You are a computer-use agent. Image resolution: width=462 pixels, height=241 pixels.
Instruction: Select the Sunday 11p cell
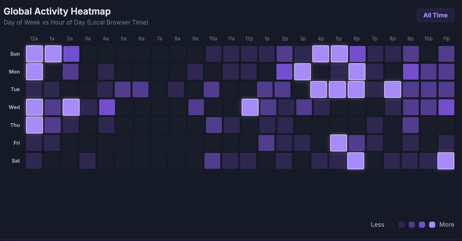pyautogui.click(x=446, y=54)
